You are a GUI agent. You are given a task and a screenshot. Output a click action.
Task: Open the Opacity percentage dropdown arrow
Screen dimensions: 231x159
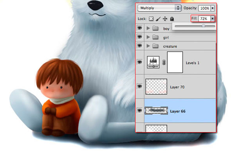(x=213, y=8)
